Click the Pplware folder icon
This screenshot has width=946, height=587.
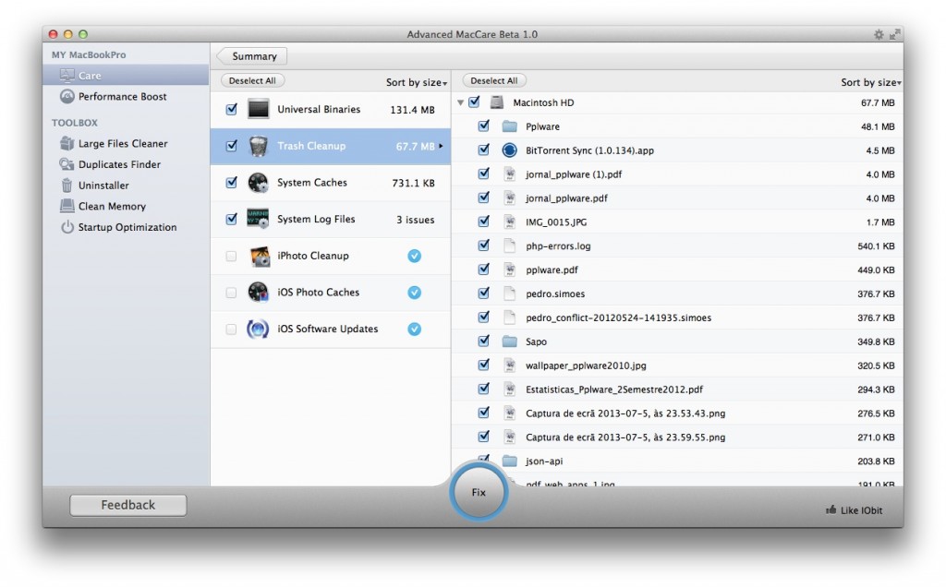510,126
